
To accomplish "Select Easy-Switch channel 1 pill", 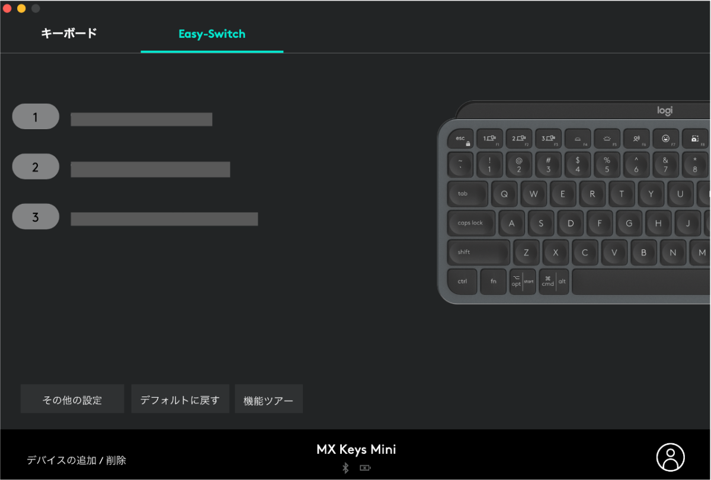I will [36, 117].
